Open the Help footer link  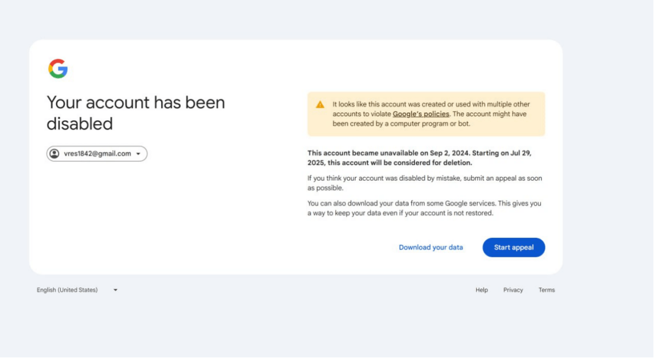click(482, 290)
